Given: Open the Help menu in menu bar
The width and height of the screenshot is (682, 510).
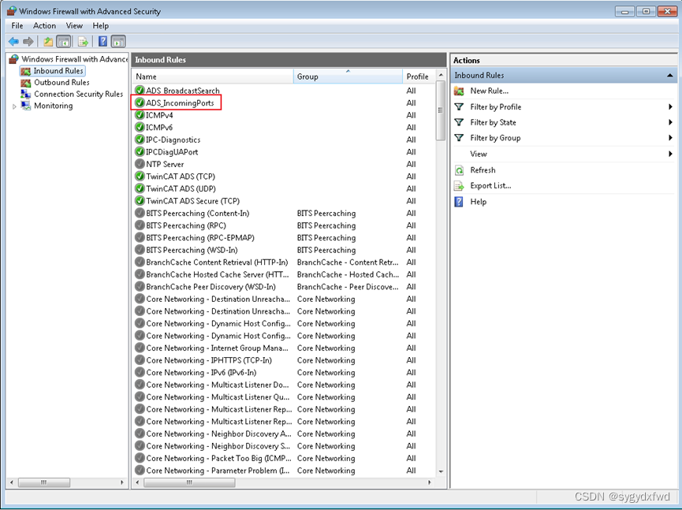Looking at the screenshot, I should click(x=100, y=26).
